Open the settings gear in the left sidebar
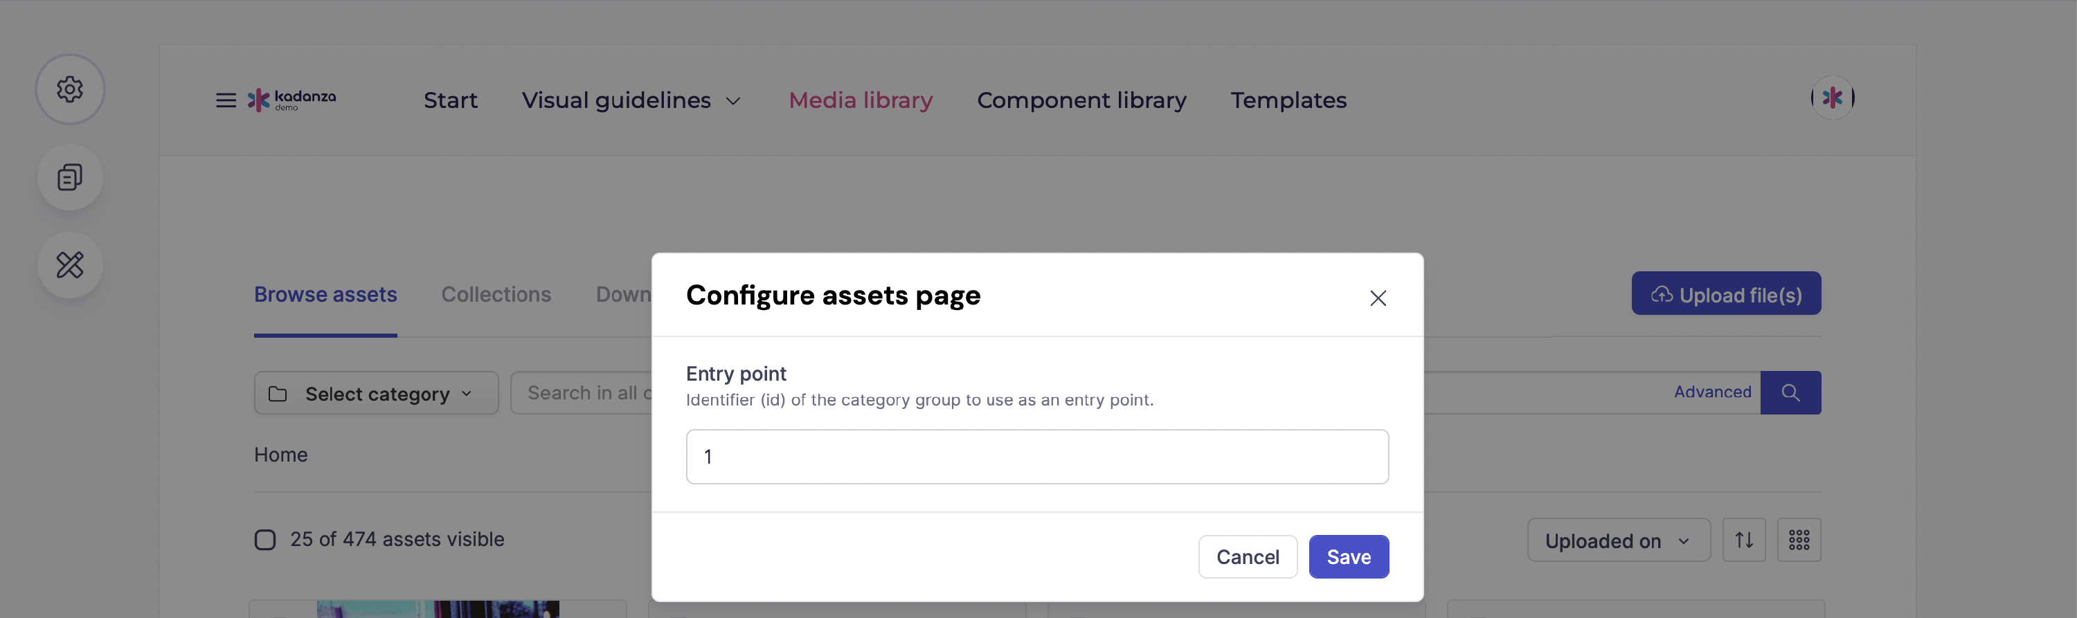Image resolution: width=2077 pixels, height=618 pixels. [70, 89]
